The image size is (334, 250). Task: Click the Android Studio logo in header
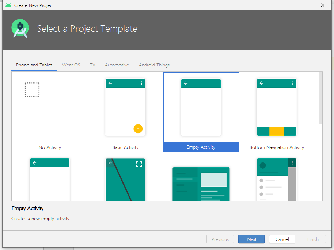click(x=20, y=28)
